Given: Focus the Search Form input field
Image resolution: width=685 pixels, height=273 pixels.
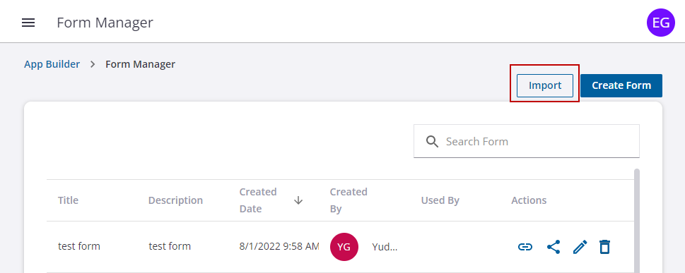Looking at the screenshot, I should tap(527, 141).
